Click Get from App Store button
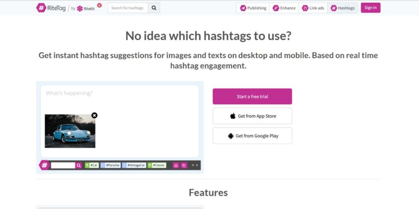Image resolution: width=419 pixels, height=209 pixels. [252, 116]
